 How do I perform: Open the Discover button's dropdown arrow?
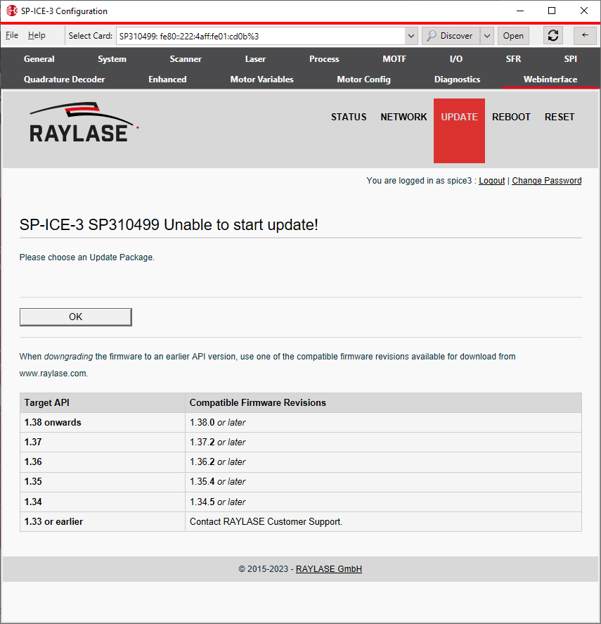[x=487, y=36]
